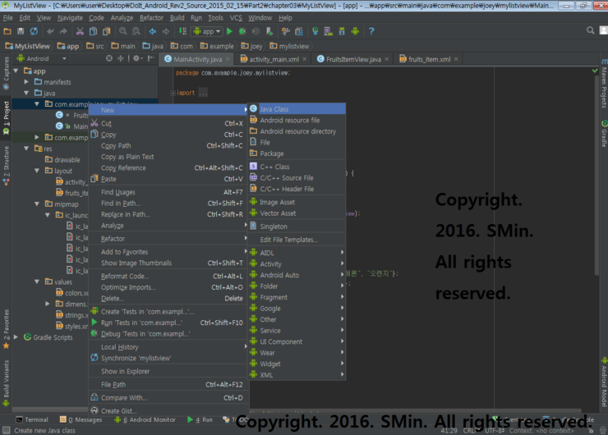Click the Debug app bug icon

coord(242,31)
